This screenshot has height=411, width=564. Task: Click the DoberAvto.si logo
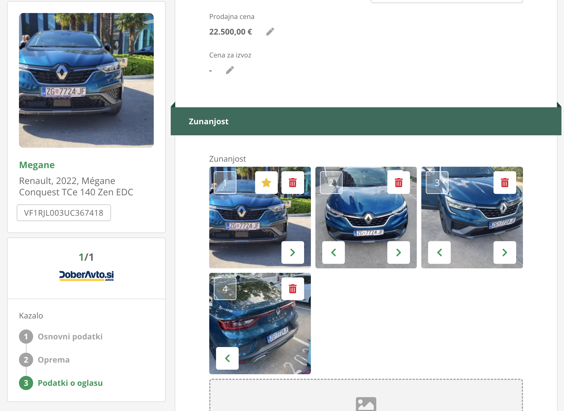86,275
